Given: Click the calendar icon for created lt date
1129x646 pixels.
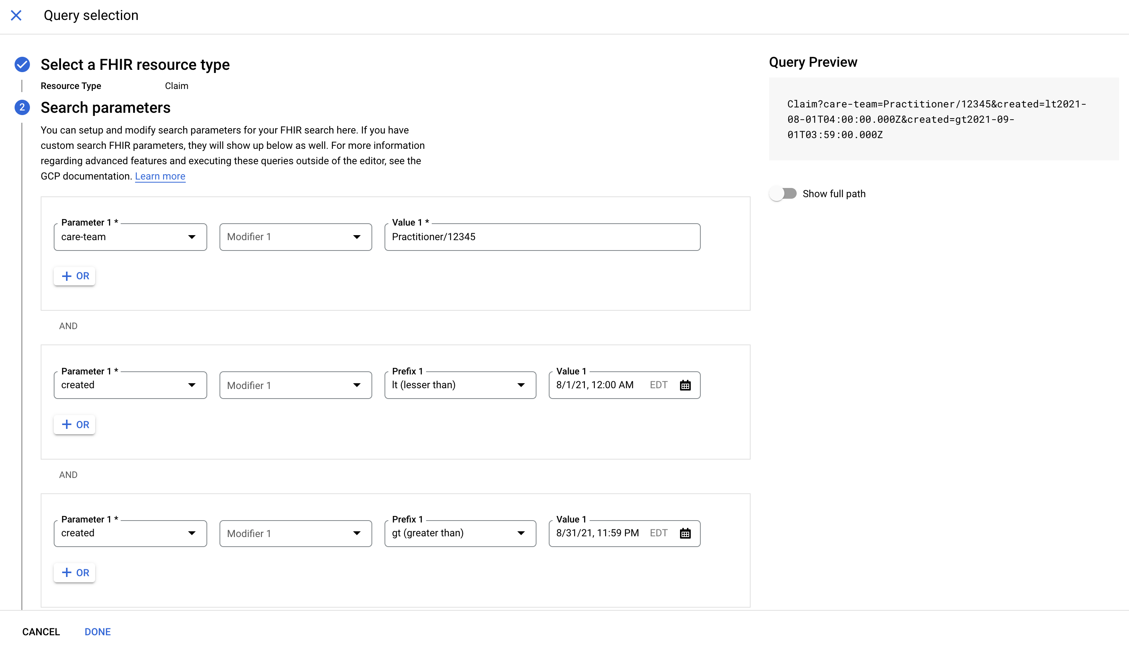Looking at the screenshot, I should pos(685,385).
